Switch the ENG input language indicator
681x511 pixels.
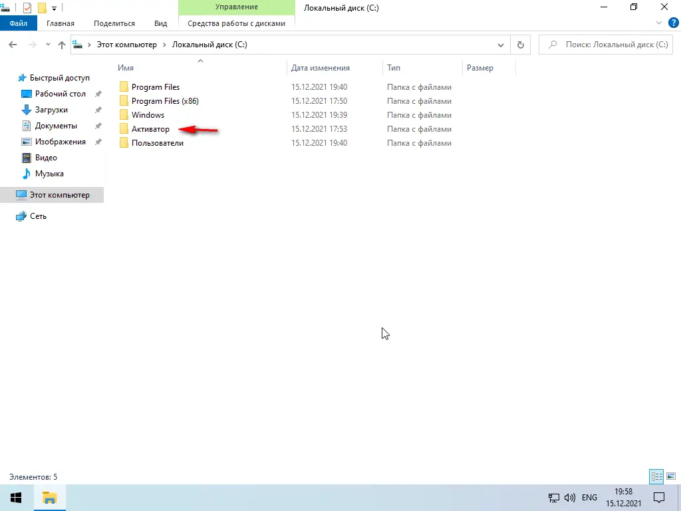pos(589,498)
